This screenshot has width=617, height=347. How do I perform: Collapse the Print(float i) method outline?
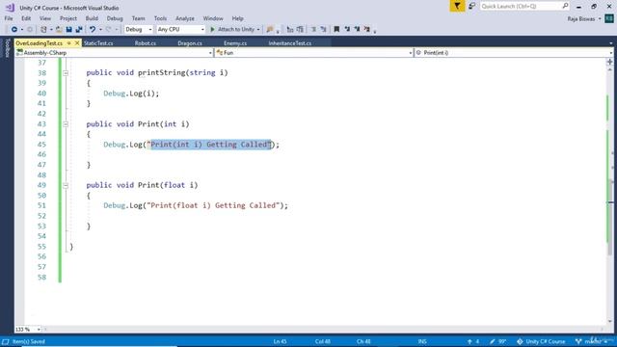(x=66, y=185)
